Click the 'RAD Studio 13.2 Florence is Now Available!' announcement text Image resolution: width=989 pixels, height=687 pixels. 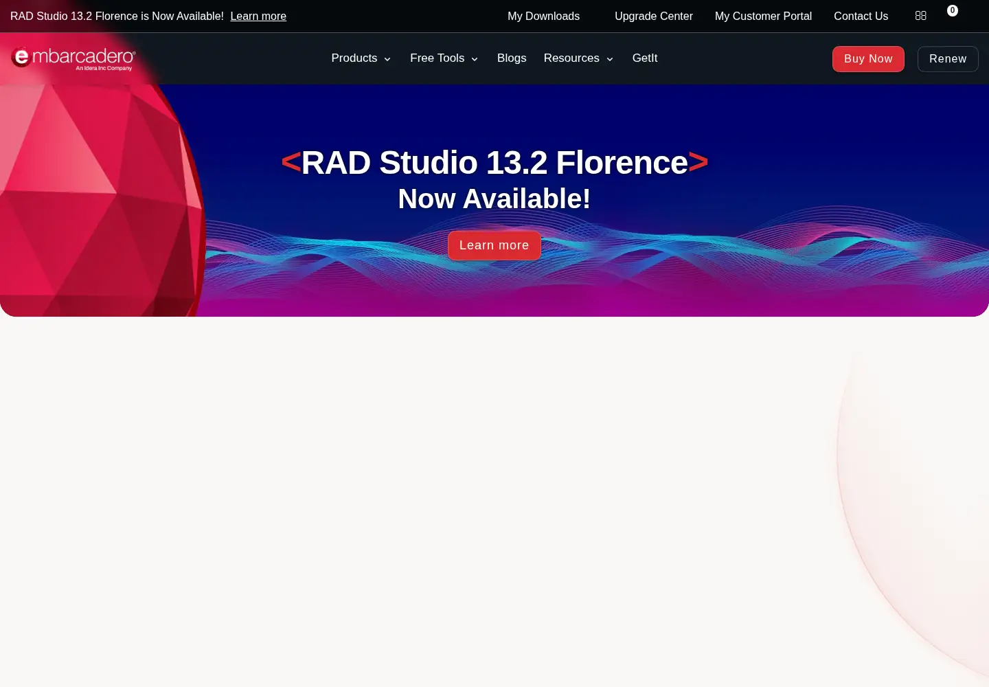coord(117,16)
